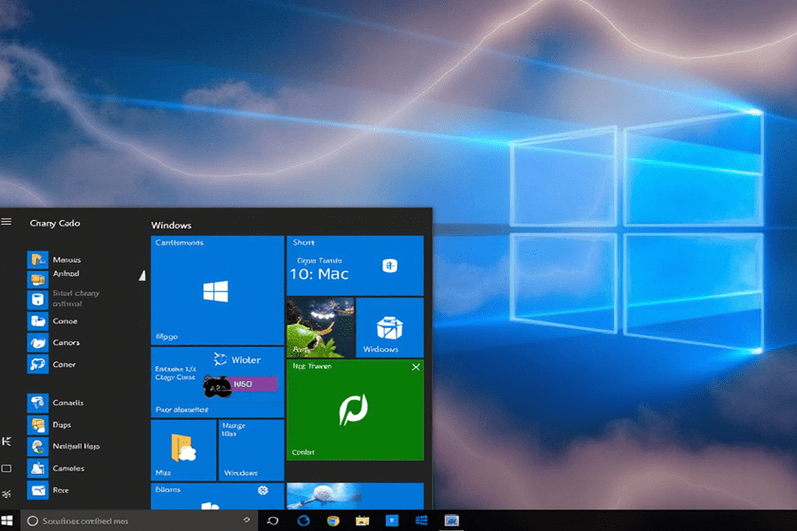Open the Marge Illar Wircdows tile
Screen dimensions: 797x531
(251, 449)
